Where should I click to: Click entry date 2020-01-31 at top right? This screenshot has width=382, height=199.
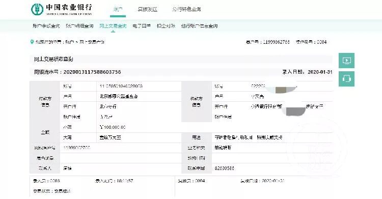(x=320, y=72)
